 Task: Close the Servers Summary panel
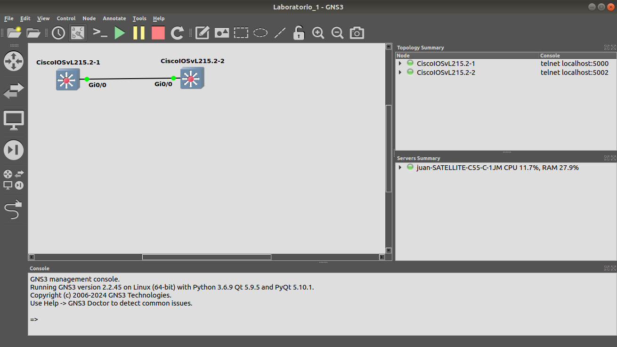tap(613, 158)
